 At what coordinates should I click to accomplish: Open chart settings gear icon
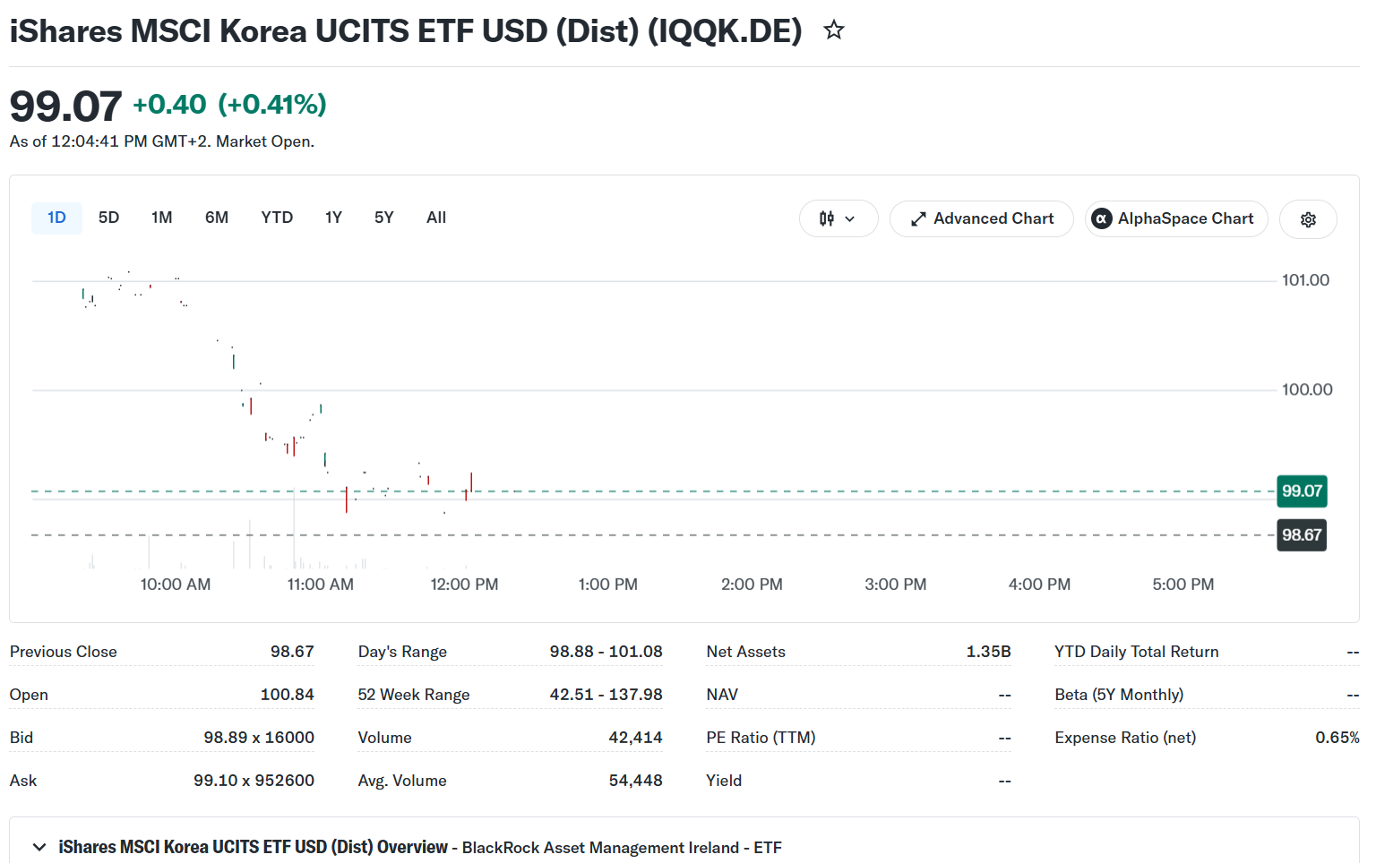pos(1308,219)
